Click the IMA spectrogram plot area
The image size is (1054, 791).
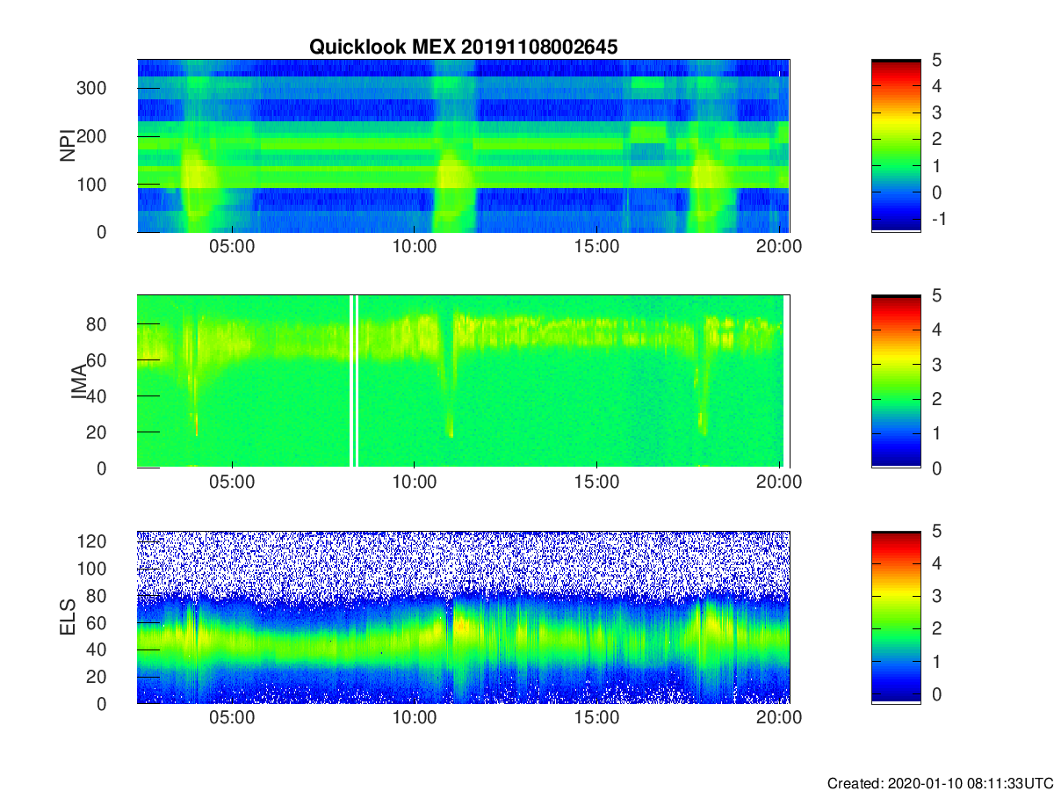(463, 381)
